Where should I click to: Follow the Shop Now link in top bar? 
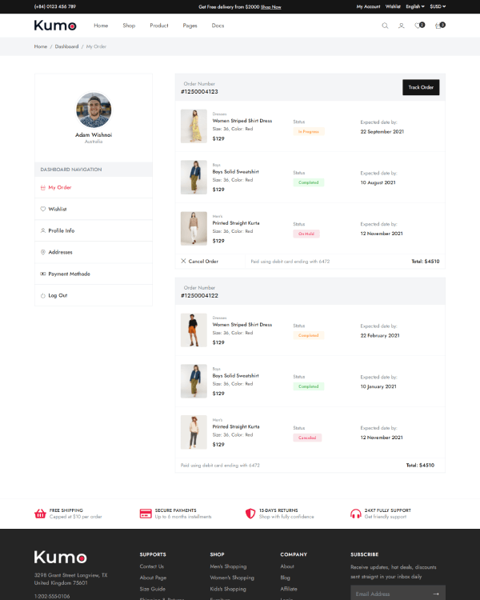(x=271, y=7)
